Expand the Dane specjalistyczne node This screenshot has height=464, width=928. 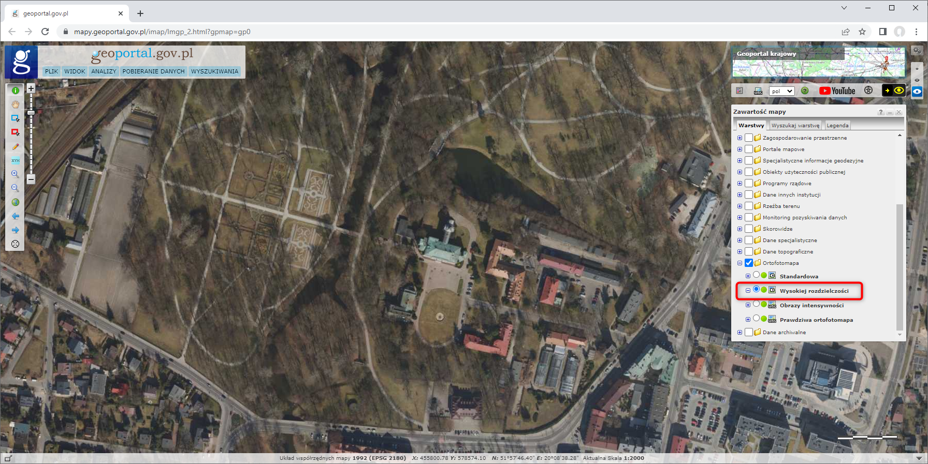pyautogui.click(x=740, y=241)
